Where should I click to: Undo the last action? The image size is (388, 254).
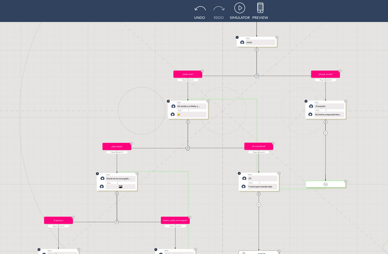(x=200, y=12)
